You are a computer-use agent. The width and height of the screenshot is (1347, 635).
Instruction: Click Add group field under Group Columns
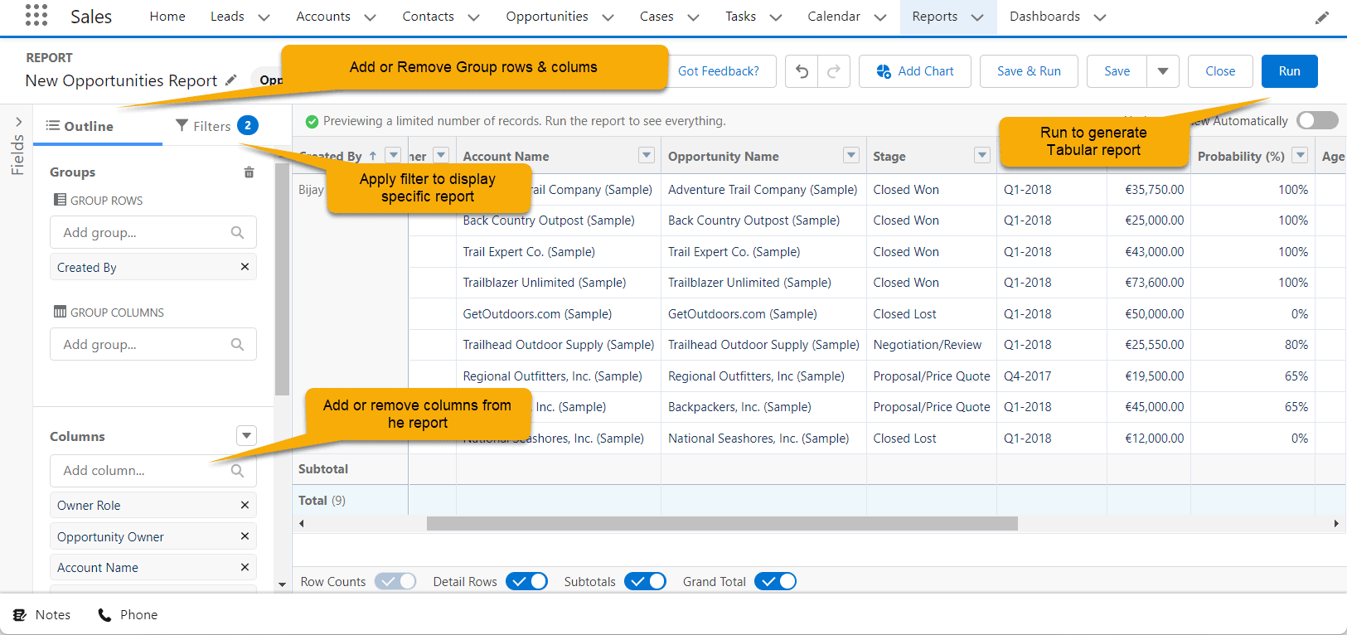tap(153, 344)
